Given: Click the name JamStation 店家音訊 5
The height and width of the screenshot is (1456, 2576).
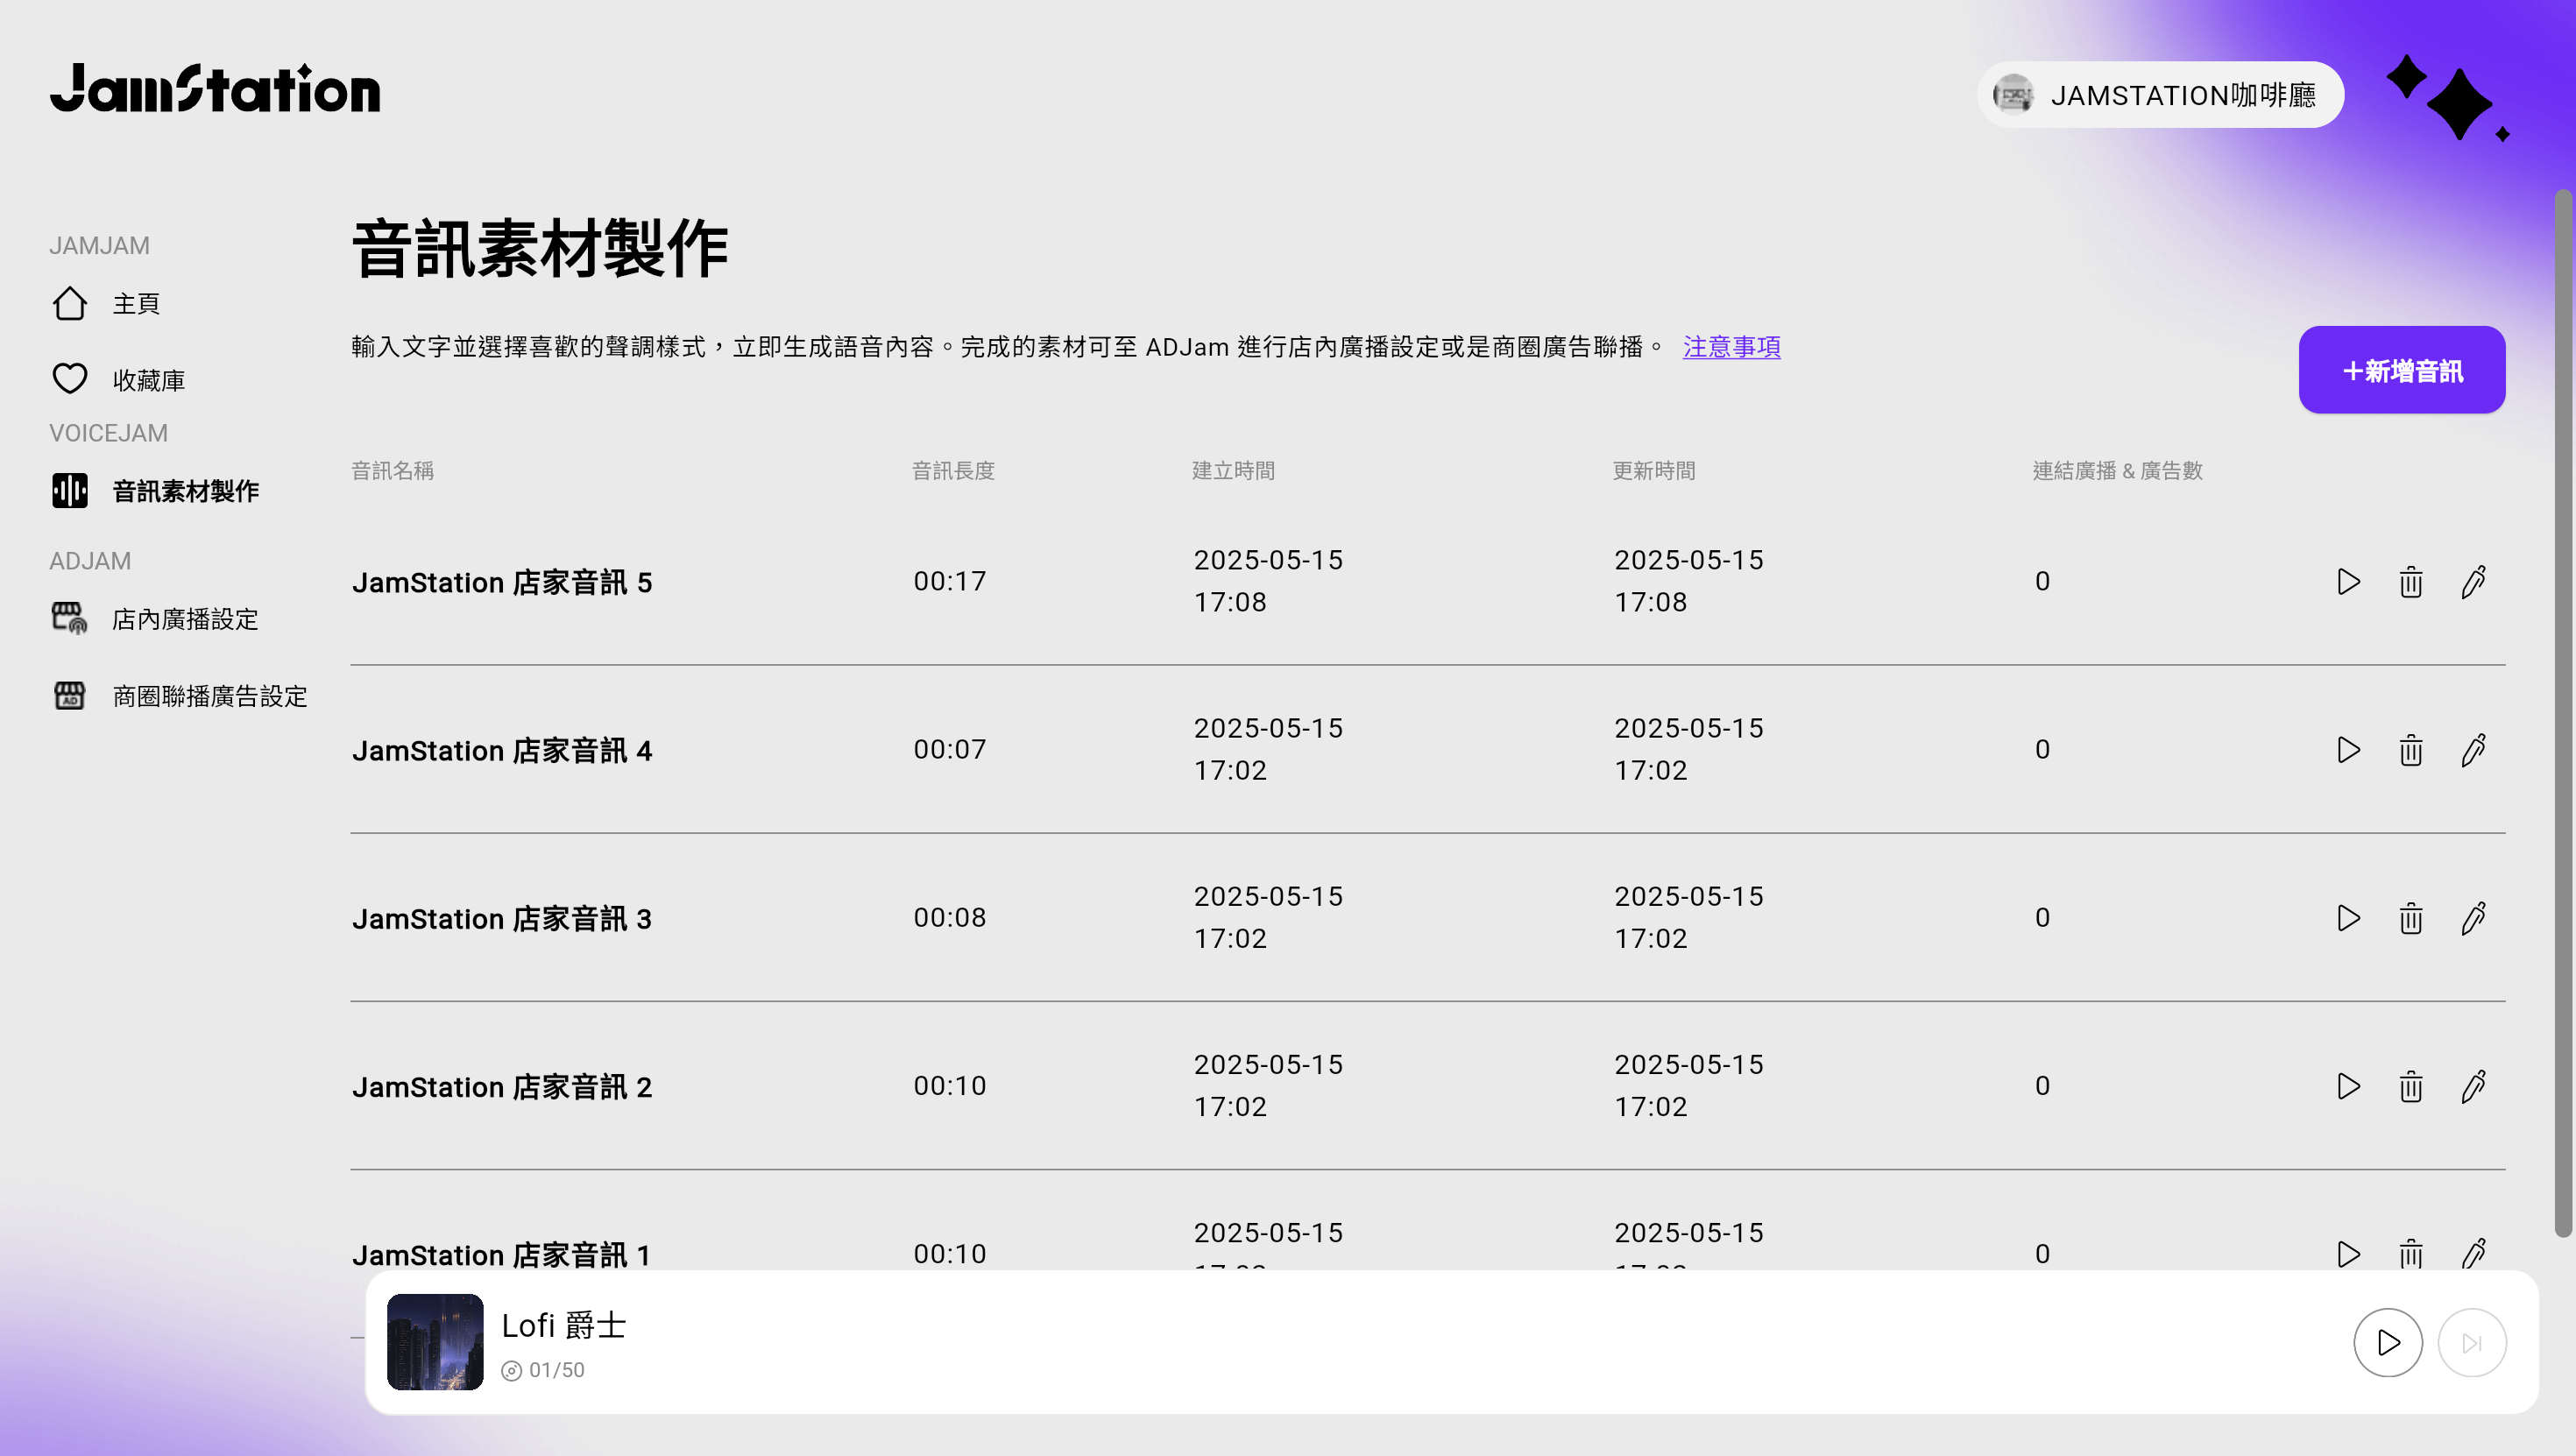Looking at the screenshot, I should [x=502, y=582].
